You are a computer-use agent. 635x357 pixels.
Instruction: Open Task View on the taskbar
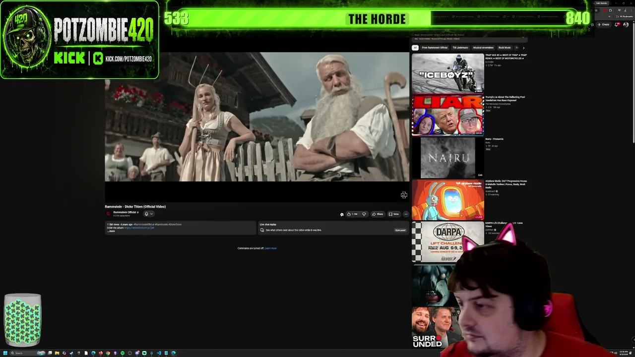point(50,353)
